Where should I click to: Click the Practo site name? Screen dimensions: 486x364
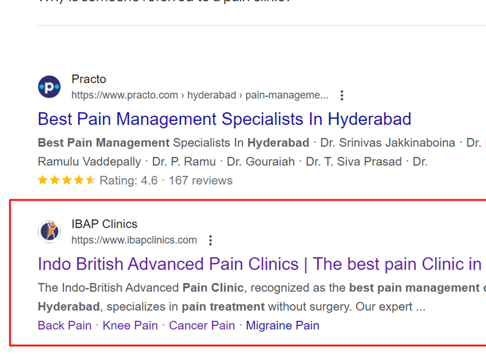coord(89,79)
